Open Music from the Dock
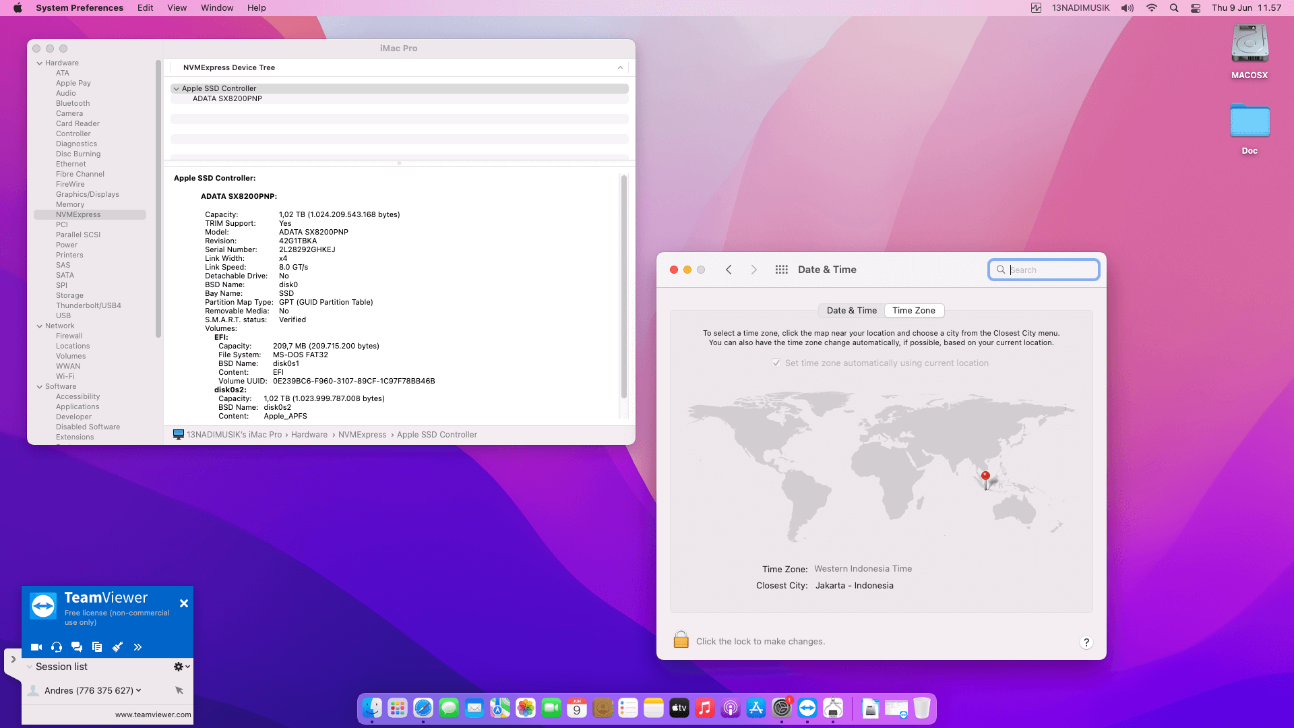The height and width of the screenshot is (728, 1294). (705, 708)
